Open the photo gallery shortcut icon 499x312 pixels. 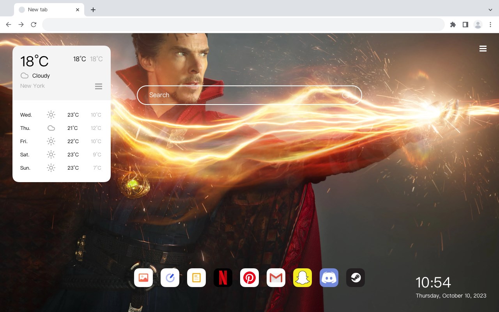pos(143,278)
